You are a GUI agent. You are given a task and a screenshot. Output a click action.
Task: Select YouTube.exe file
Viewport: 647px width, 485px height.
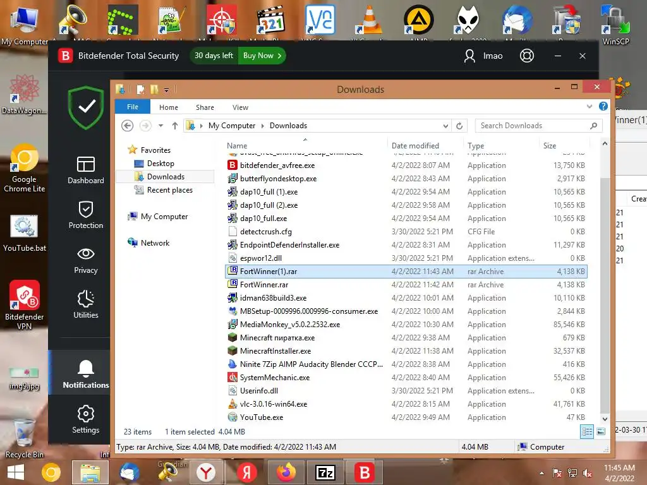(x=406, y=417)
